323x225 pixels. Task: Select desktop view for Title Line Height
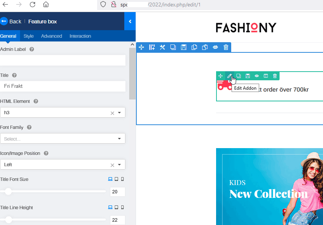click(x=110, y=208)
